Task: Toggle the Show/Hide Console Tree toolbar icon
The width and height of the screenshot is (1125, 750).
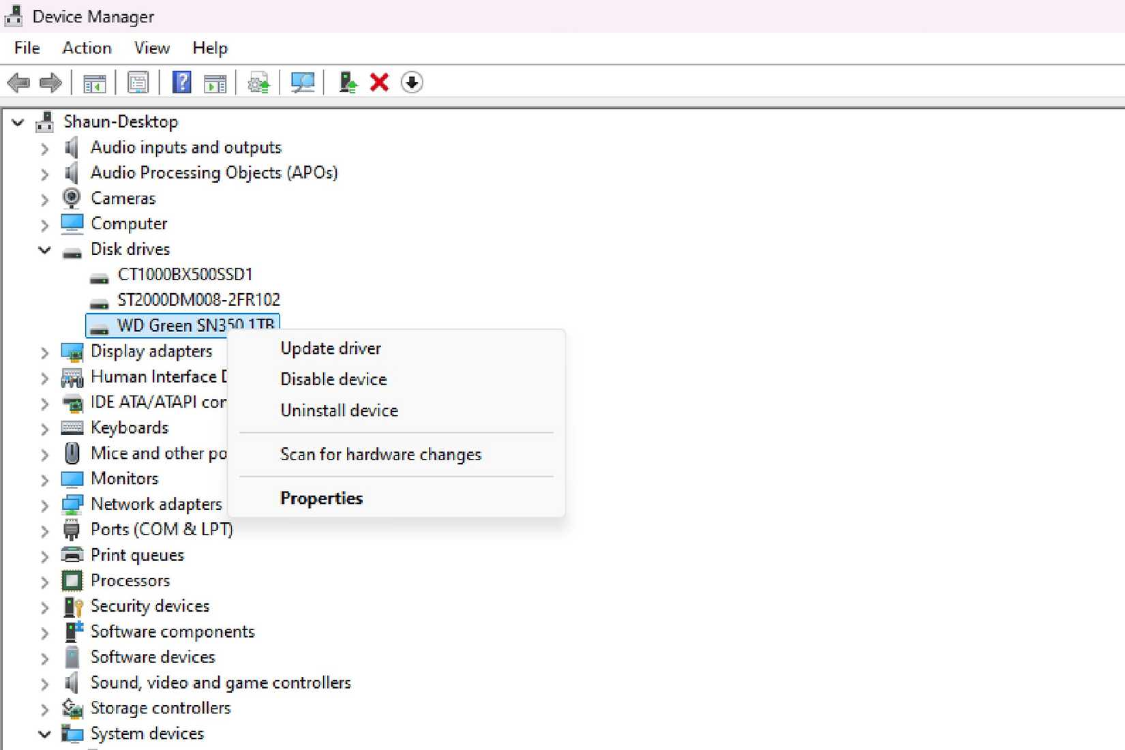Action: coord(95,82)
